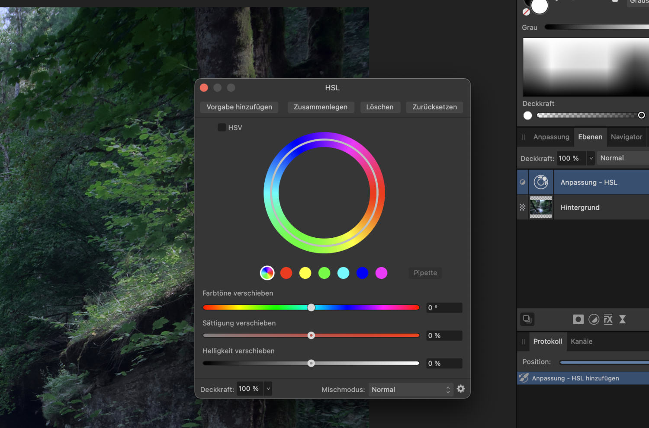Screen dimensions: 649x428
Task: Click the Sättigung verschieben slider handle
Action: click(x=311, y=335)
